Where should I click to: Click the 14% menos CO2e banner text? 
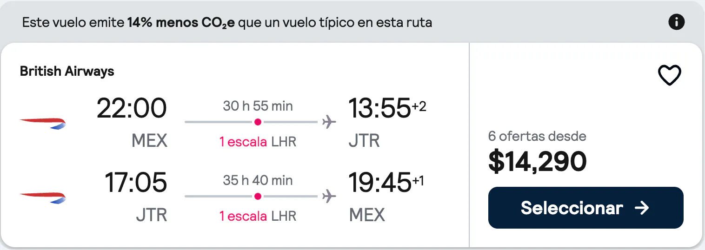click(227, 22)
